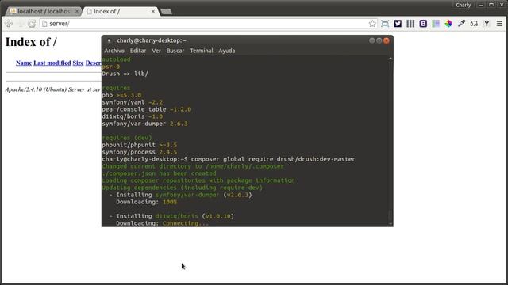
Task: Bookmark page with the star icon
Action: (372, 24)
